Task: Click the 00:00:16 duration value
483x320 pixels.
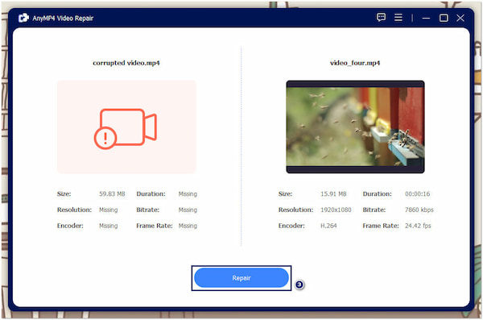Action: click(x=417, y=193)
